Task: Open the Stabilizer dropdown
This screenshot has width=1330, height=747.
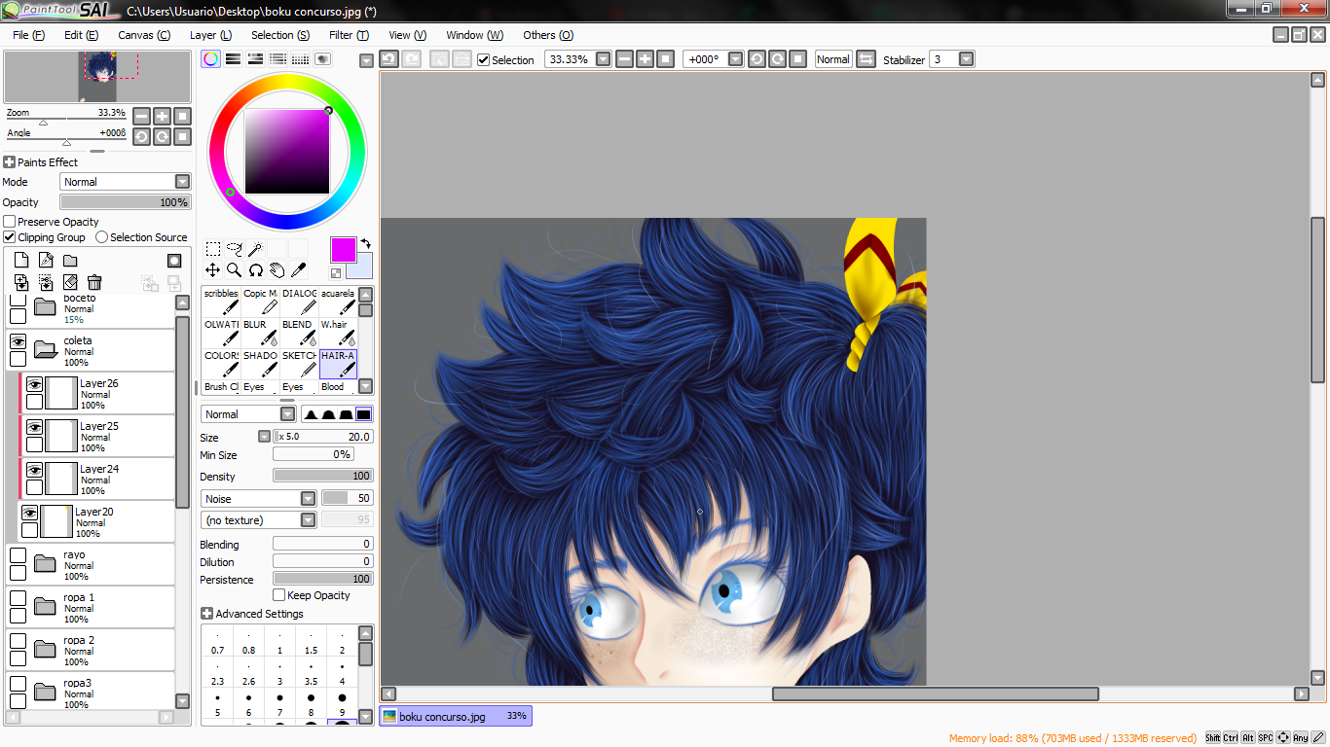Action: [x=966, y=59]
